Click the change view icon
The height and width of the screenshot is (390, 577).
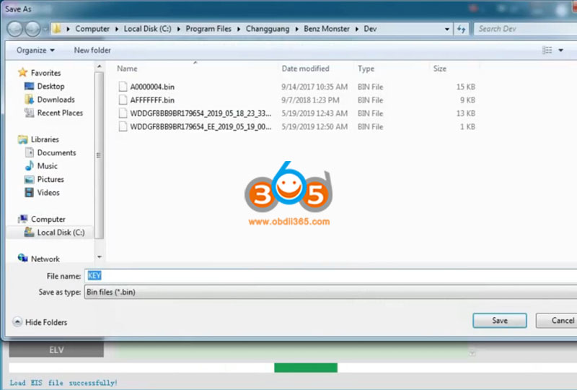point(547,51)
